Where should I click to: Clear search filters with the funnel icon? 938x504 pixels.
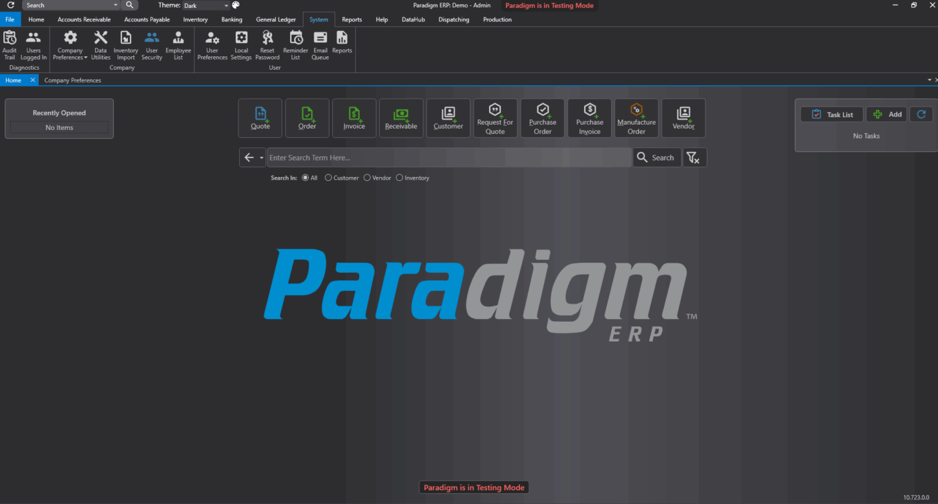click(x=694, y=157)
